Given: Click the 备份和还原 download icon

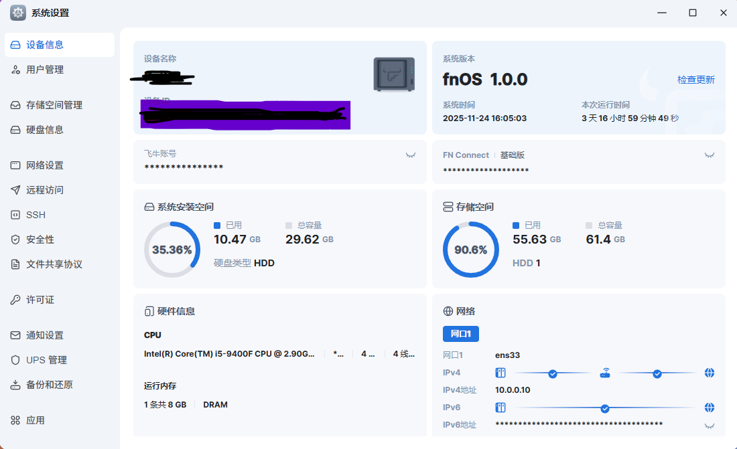Looking at the screenshot, I should (x=15, y=385).
